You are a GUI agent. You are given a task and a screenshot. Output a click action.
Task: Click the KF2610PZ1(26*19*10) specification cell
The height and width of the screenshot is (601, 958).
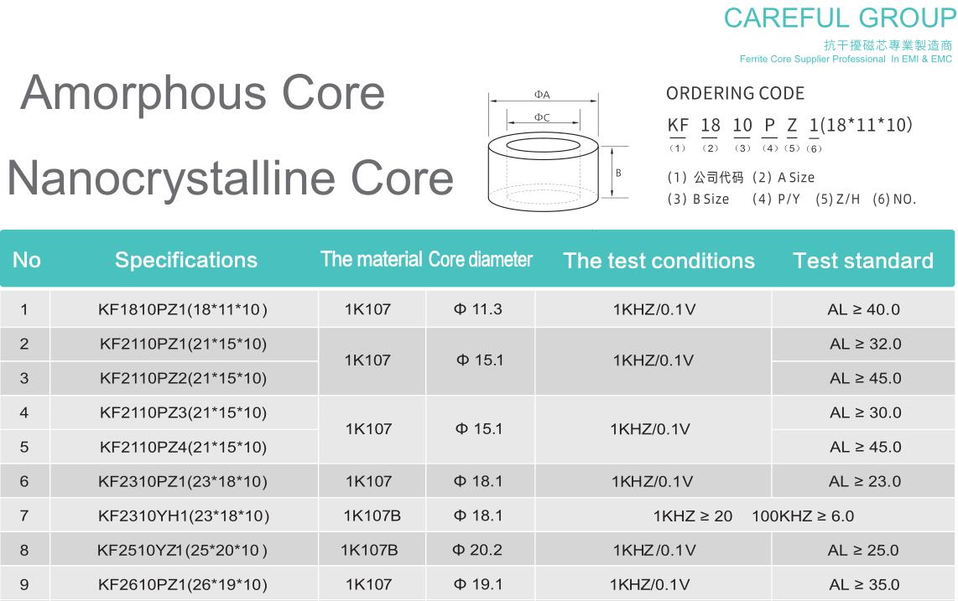pyautogui.click(x=183, y=584)
